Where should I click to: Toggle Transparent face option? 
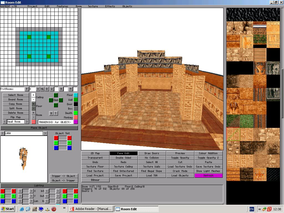(95, 158)
